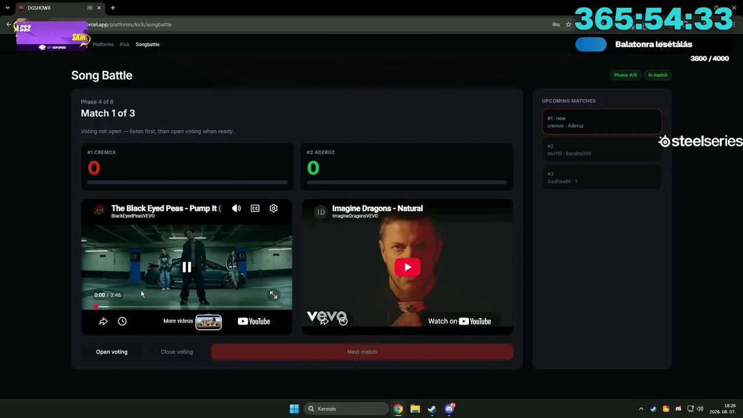Open Steam icon in system tray
Screen dimensions: 743x418
tap(653, 409)
